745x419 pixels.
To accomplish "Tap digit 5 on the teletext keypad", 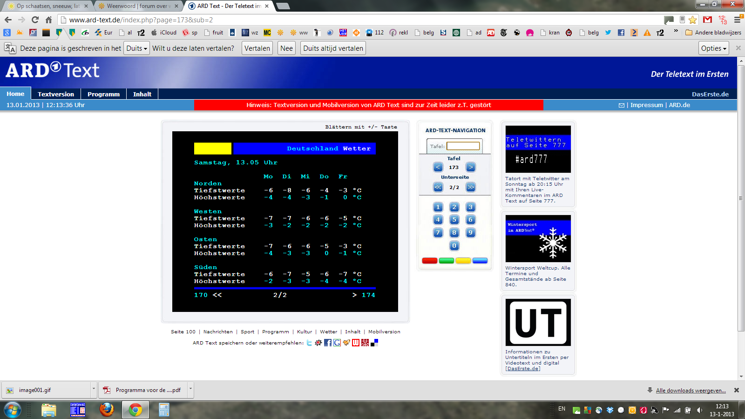I will click(x=454, y=220).
